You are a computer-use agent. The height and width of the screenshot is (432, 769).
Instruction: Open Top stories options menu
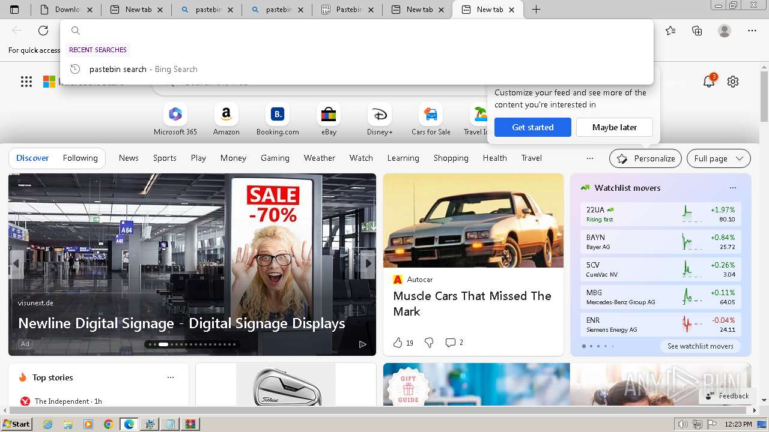coord(171,377)
